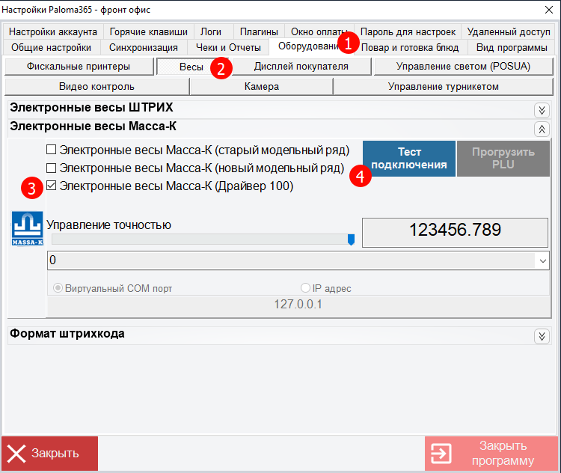Switch to Вид программы tab
The width and height of the screenshot is (561, 473).
click(512, 47)
